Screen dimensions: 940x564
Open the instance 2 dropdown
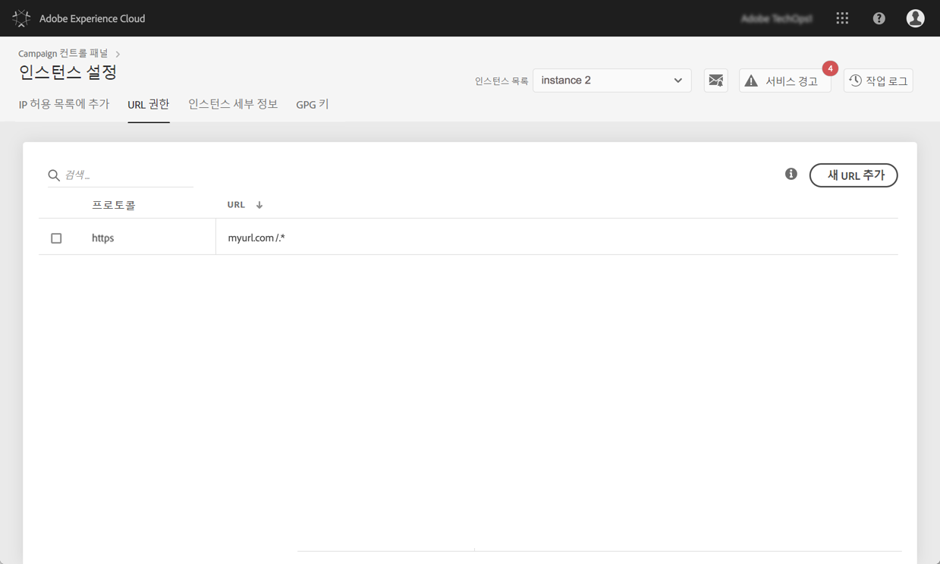tap(611, 80)
